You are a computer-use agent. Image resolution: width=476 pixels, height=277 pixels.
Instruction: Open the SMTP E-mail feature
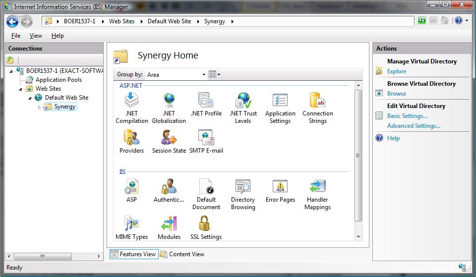206,141
